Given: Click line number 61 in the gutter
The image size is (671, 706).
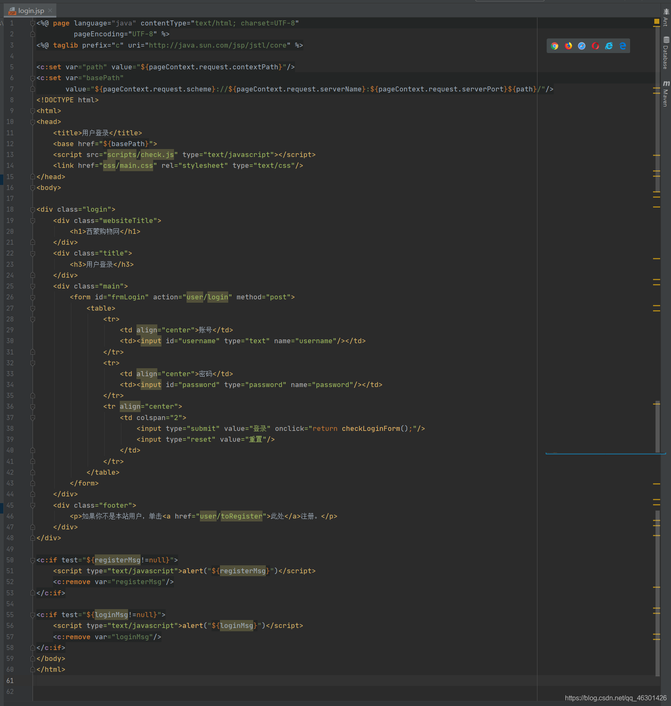Looking at the screenshot, I should click(x=10, y=681).
